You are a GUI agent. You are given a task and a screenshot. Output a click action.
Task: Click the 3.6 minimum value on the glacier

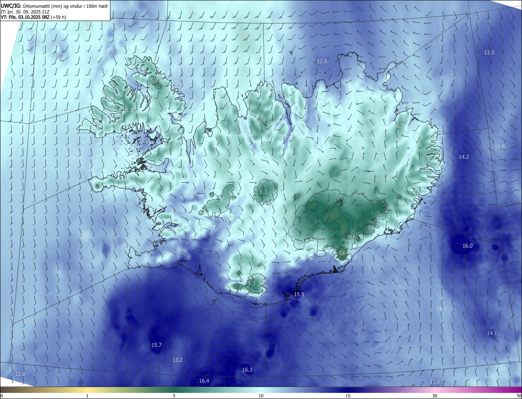click(x=342, y=253)
